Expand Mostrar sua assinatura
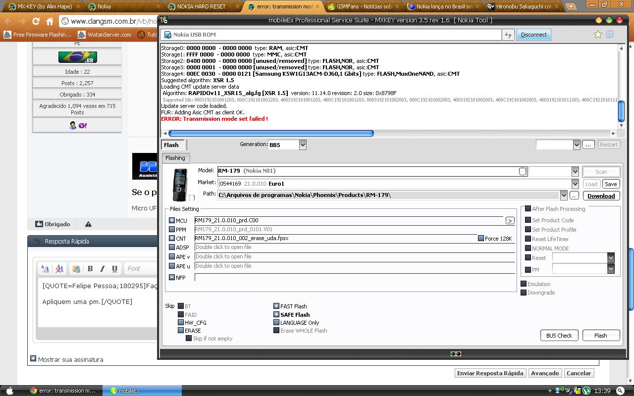Viewport: 634px width, 396px height. click(x=33, y=359)
